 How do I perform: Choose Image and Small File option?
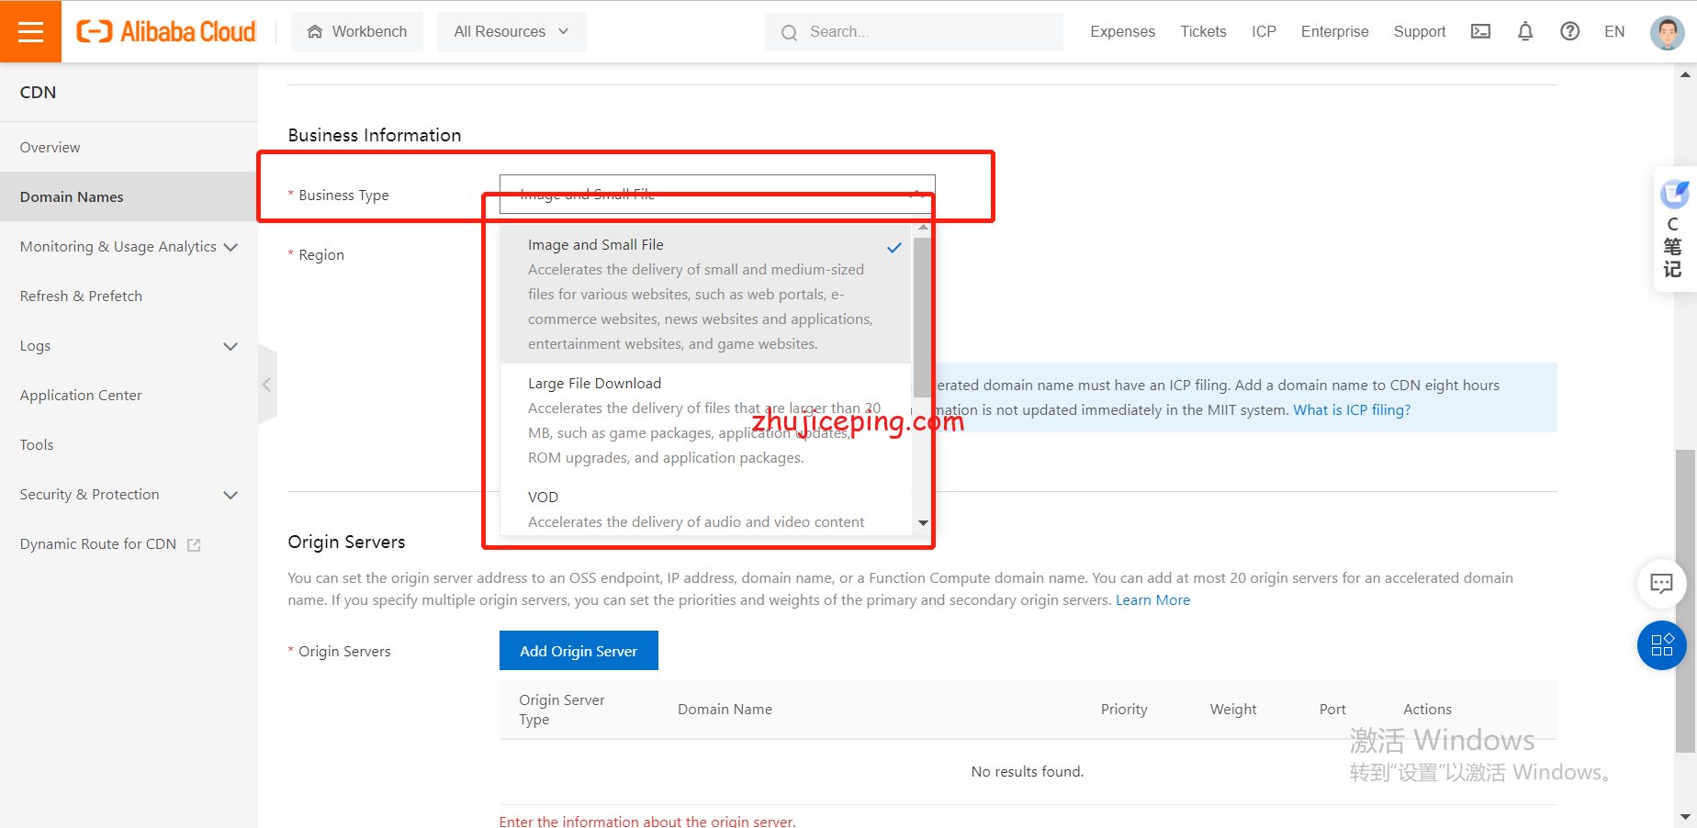pos(706,294)
